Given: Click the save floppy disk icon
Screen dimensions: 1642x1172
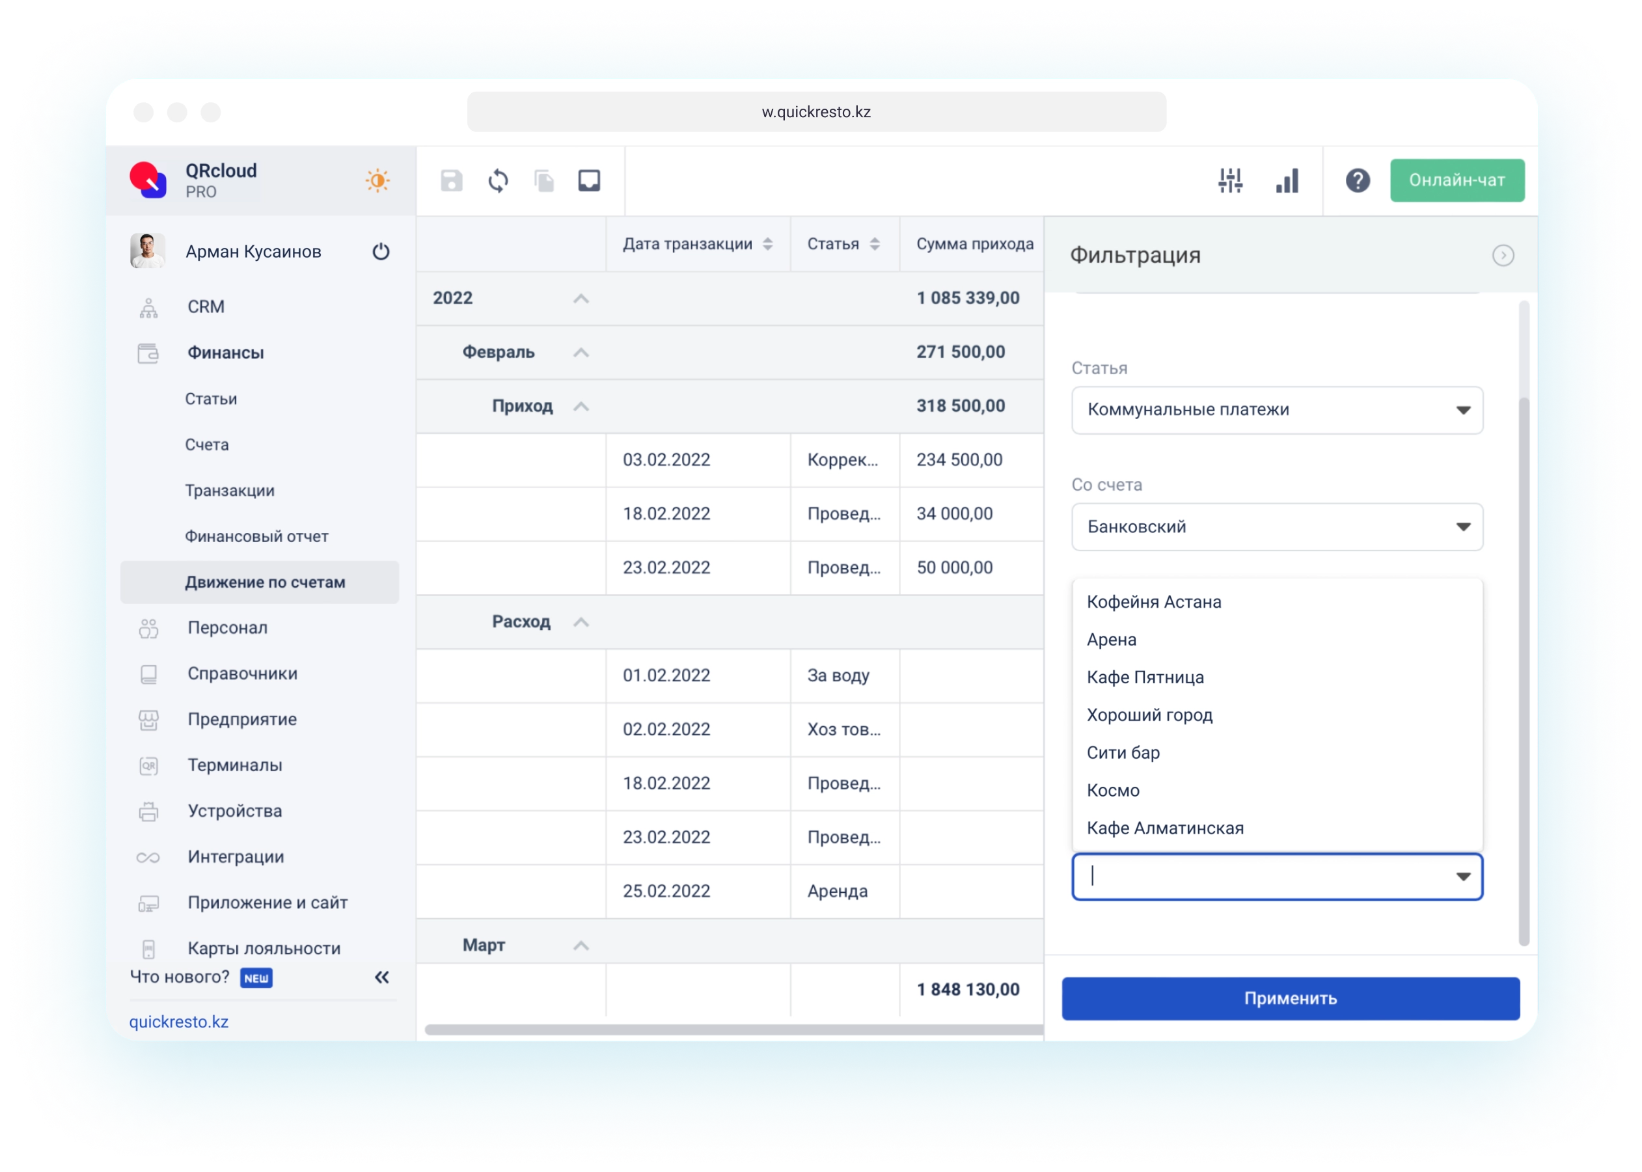Looking at the screenshot, I should pos(452,180).
